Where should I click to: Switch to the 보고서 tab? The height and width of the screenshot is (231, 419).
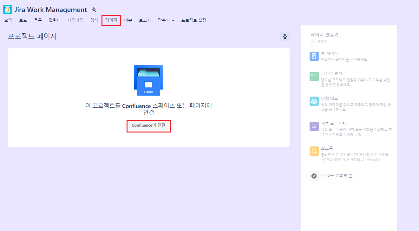(145, 20)
